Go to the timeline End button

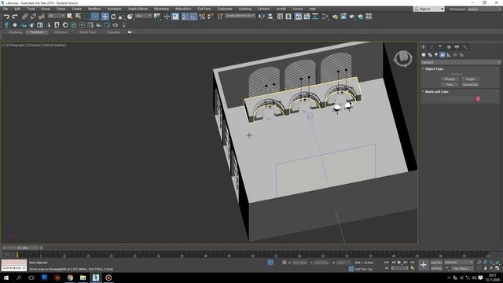point(412,263)
